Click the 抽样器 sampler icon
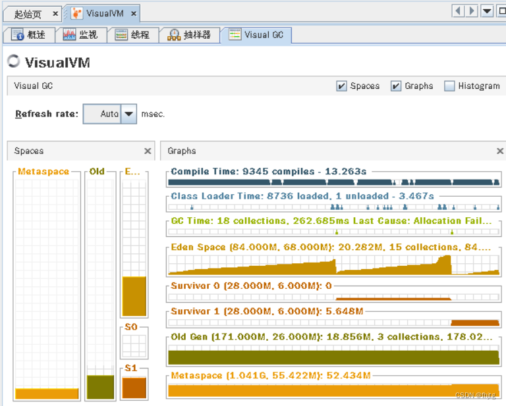This screenshot has width=506, height=406. click(174, 35)
